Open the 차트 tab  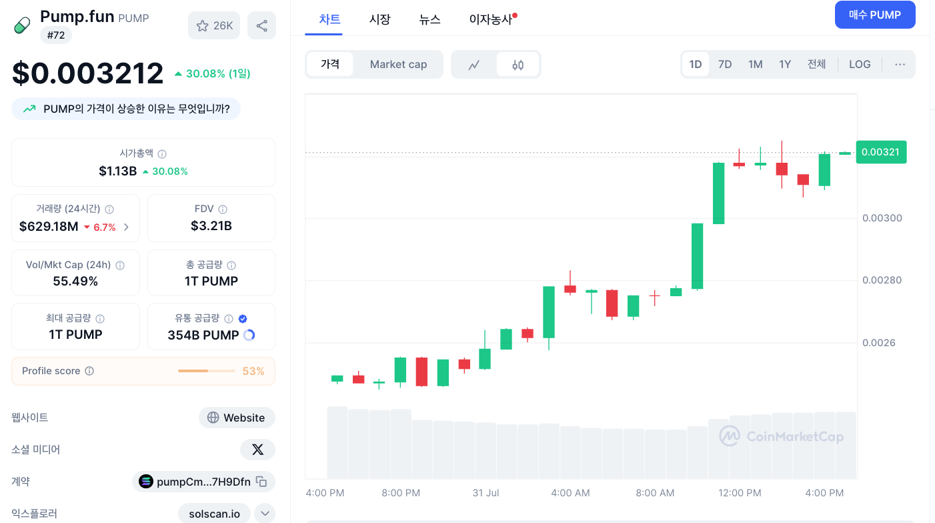click(330, 19)
